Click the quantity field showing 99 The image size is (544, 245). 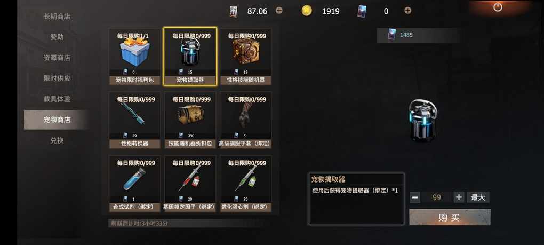pos(437,197)
